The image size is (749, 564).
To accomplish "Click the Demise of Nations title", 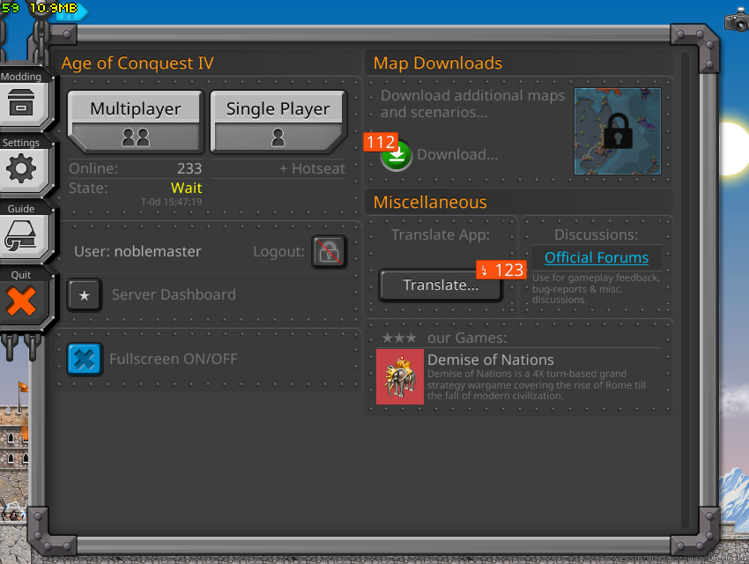I will (490, 360).
